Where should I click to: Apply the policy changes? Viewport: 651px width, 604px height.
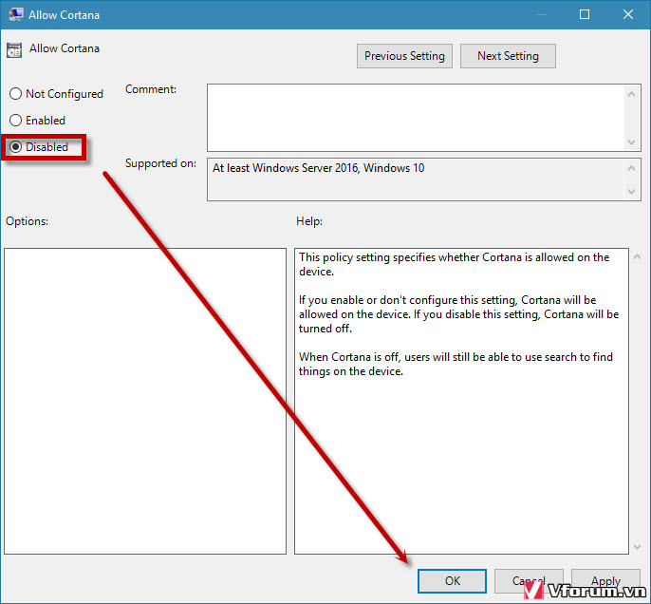[605, 581]
